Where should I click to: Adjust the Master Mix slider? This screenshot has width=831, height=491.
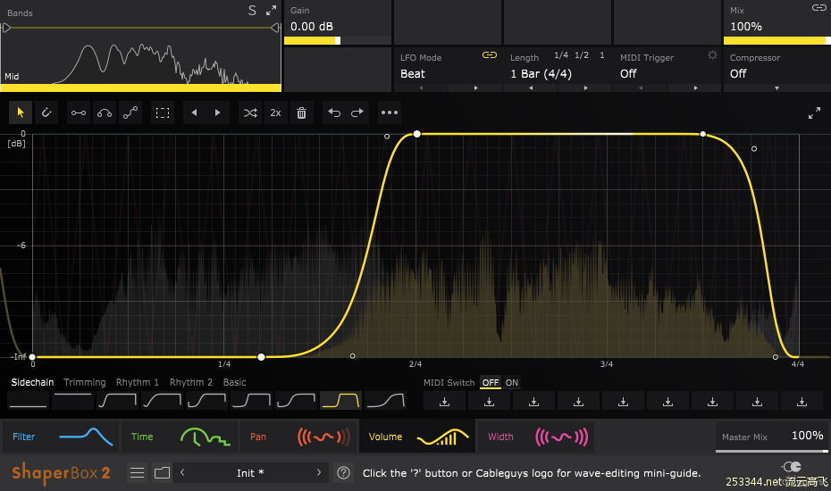coord(772,451)
